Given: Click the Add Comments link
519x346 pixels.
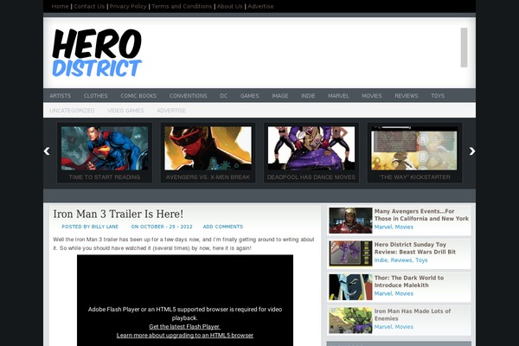Looking at the screenshot, I should pyautogui.click(x=223, y=227).
